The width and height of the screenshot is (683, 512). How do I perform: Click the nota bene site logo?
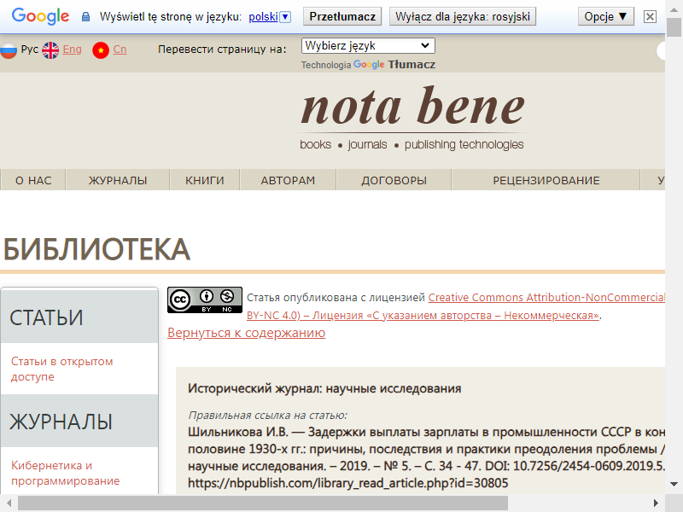412,108
